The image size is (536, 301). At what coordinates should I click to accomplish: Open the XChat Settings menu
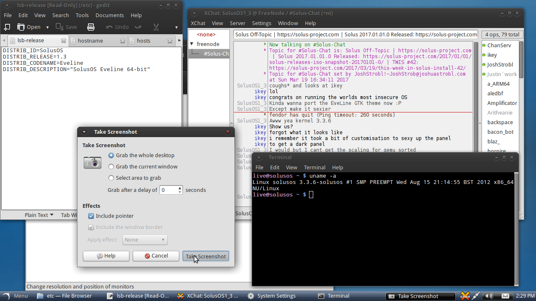262,23
